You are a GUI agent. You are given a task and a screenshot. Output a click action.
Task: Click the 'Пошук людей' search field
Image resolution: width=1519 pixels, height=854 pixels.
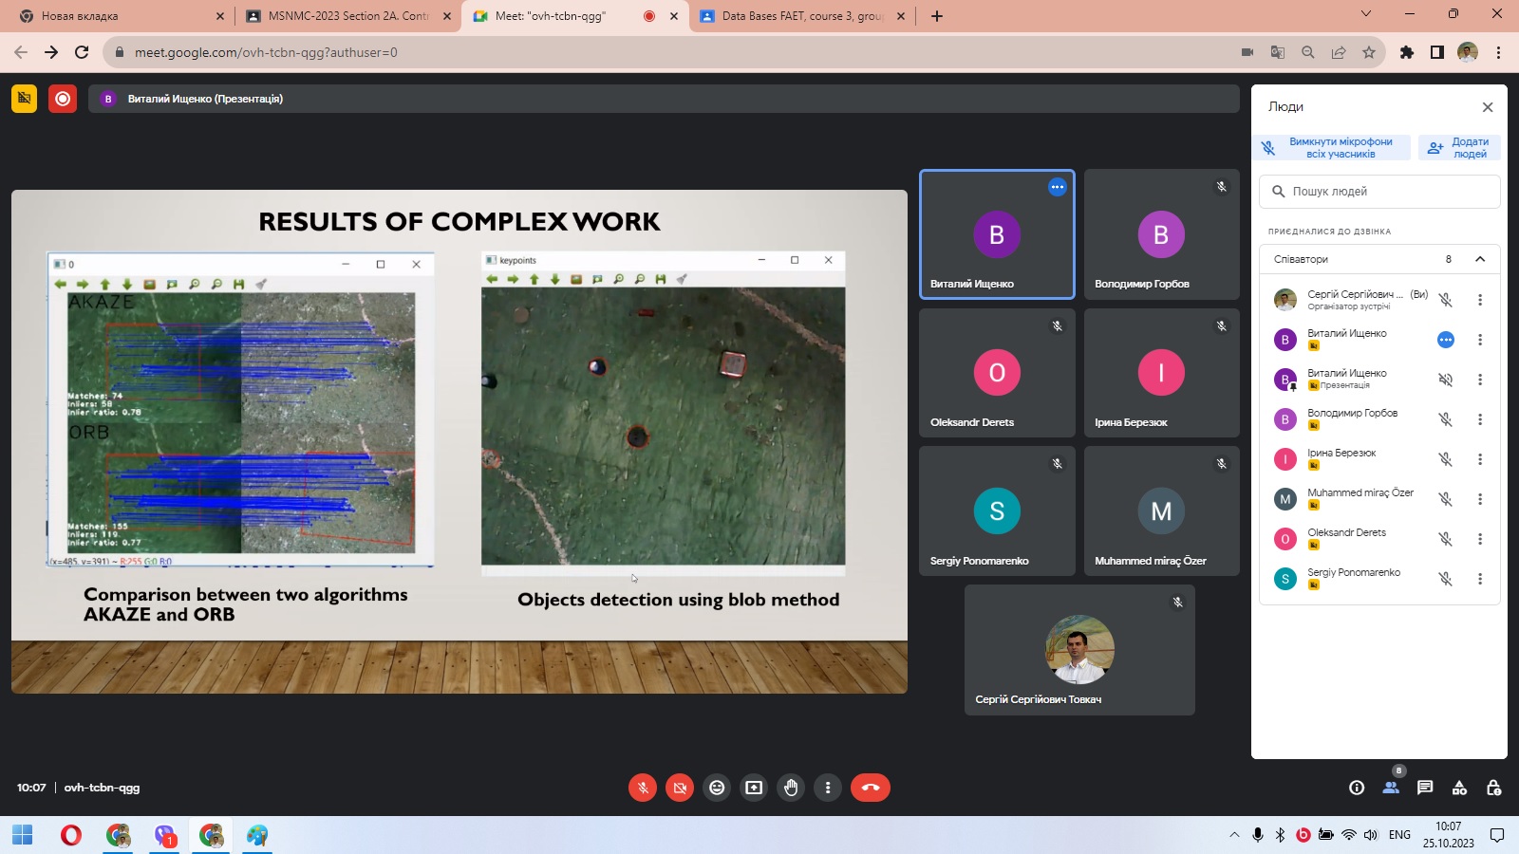pyautogui.click(x=1379, y=192)
